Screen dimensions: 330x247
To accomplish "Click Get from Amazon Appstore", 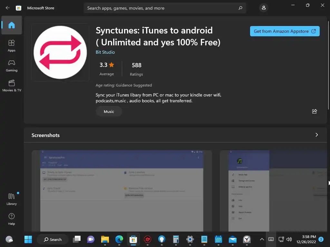I will point(285,31).
